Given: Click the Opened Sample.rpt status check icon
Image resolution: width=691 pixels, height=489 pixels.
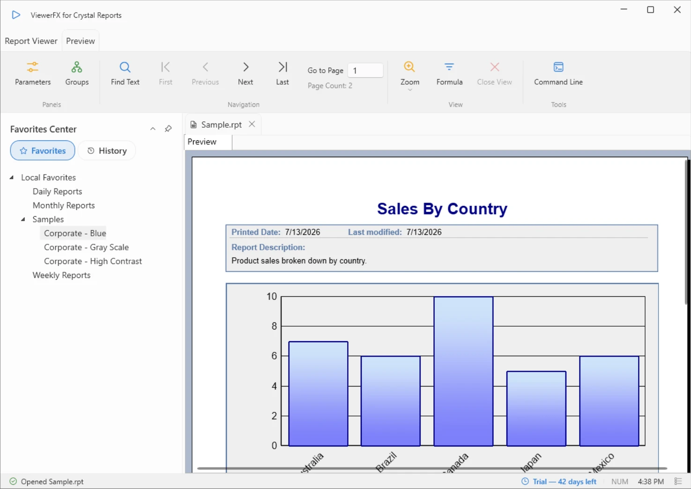Looking at the screenshot, I should [x=13, y=482].
